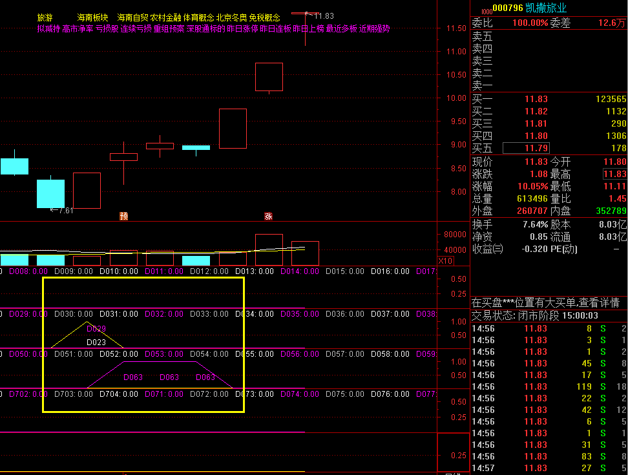Select the boxed 买五 price 11.79
Image resolution: width=628 pixels, height=475 pixels.
point(526,148)
